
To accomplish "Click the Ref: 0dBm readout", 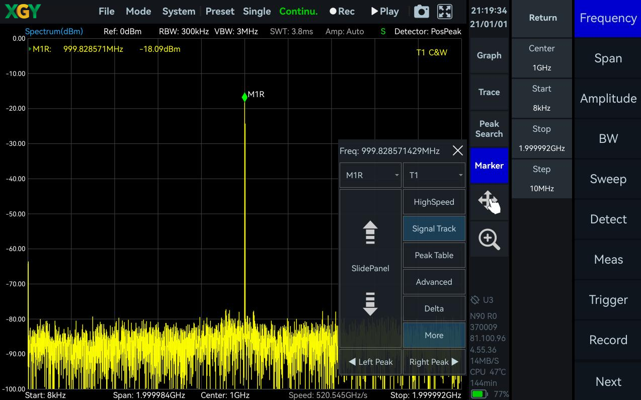I will coord(122,32).
